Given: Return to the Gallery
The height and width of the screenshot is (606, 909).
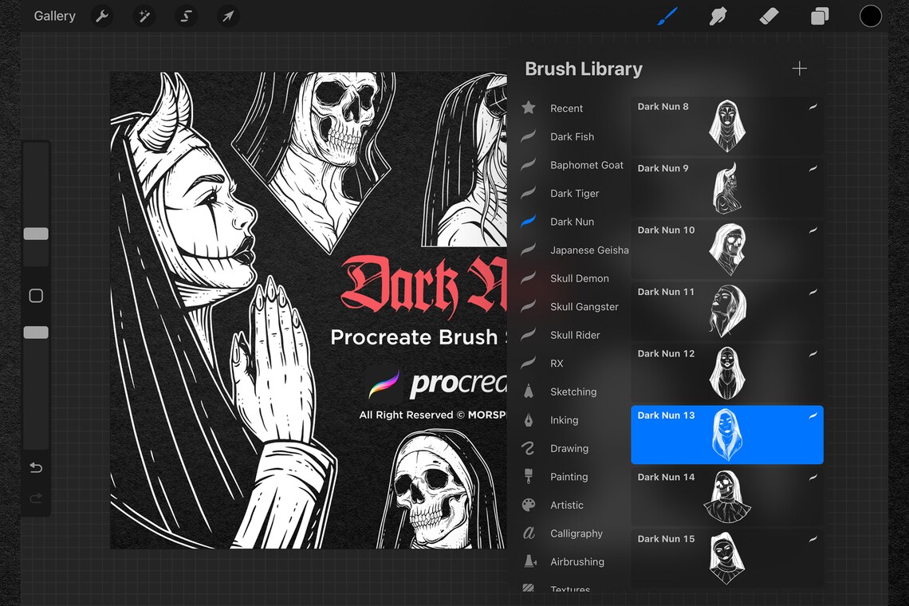Looking at the screenshot, I should pyautogui.click(x=53, y=16).
